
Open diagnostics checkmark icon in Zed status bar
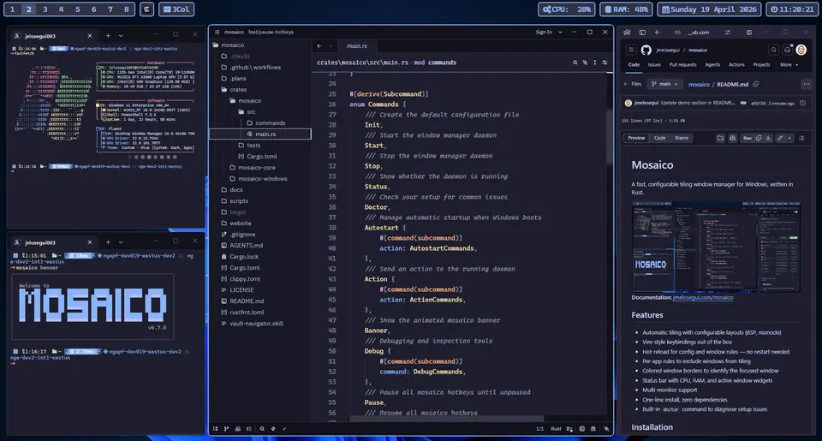(284, 428)
